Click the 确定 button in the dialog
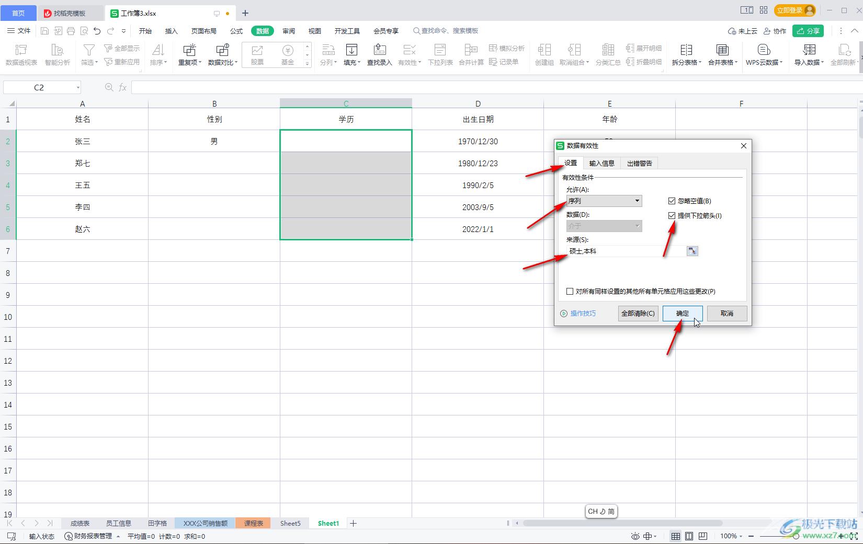 coord(683,314)
